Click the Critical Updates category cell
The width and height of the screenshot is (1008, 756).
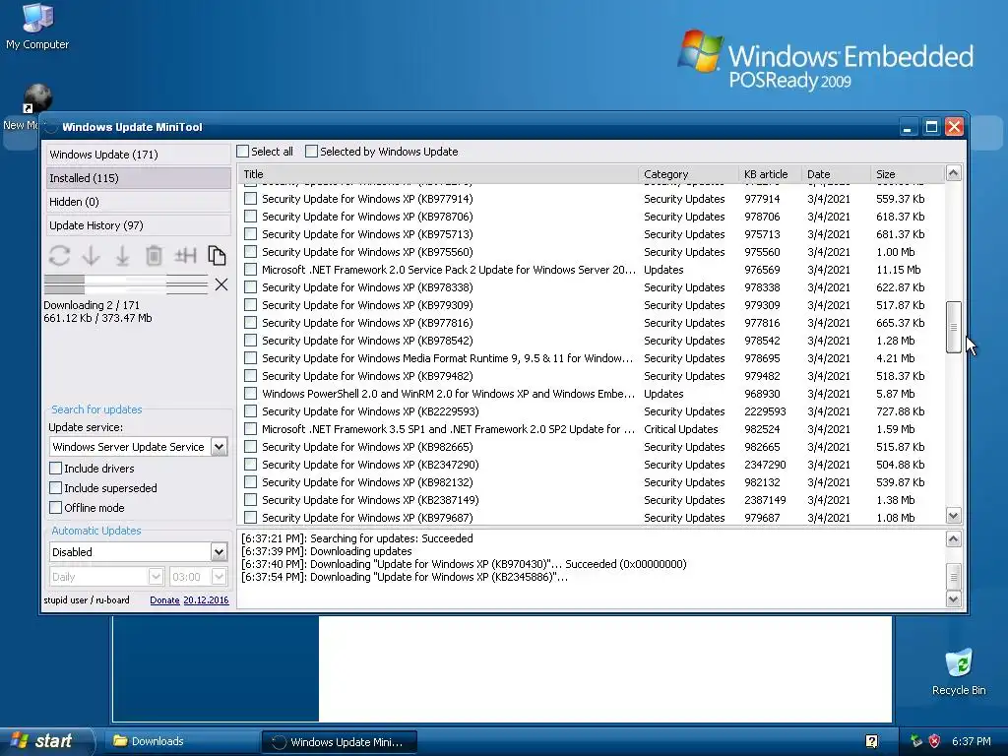681,429
